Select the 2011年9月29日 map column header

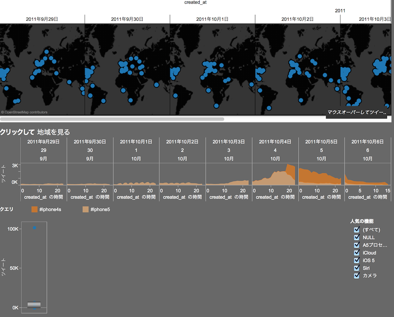[42, 19]
